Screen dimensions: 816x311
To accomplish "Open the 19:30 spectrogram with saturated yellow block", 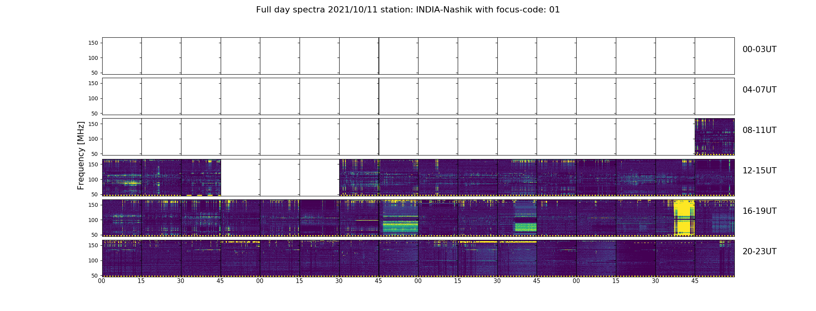I will [675, 218].
